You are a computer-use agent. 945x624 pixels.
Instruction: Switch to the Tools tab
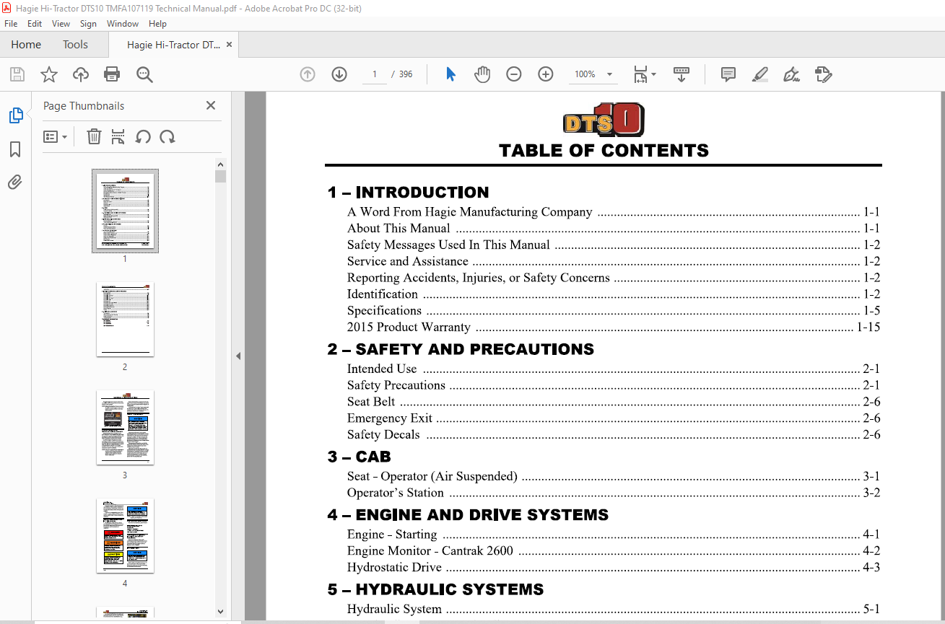[x=75, y=45]
